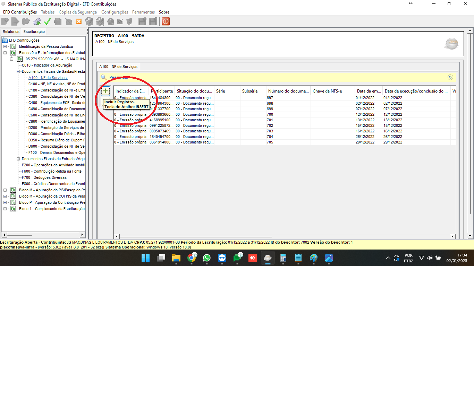Image resolution: width=474 pixels, height=393 pixels.
Task: Expand Documentos Fiscais de Entradas node
Action: [18, 159]
